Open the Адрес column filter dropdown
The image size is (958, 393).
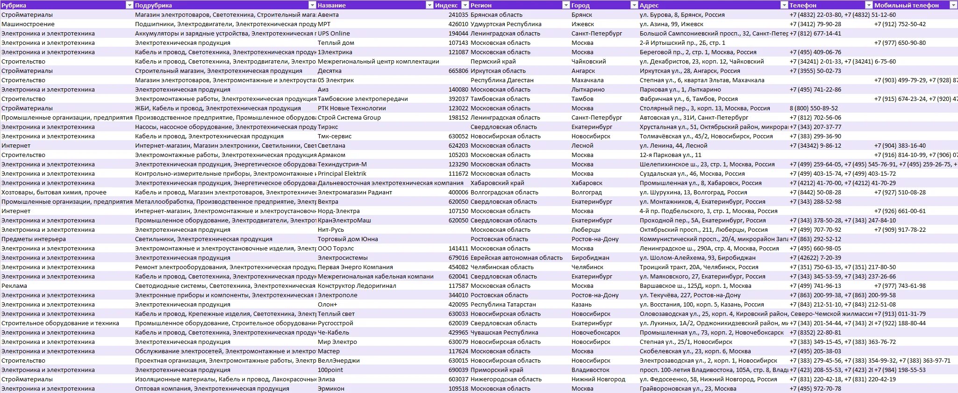point(784,5)
